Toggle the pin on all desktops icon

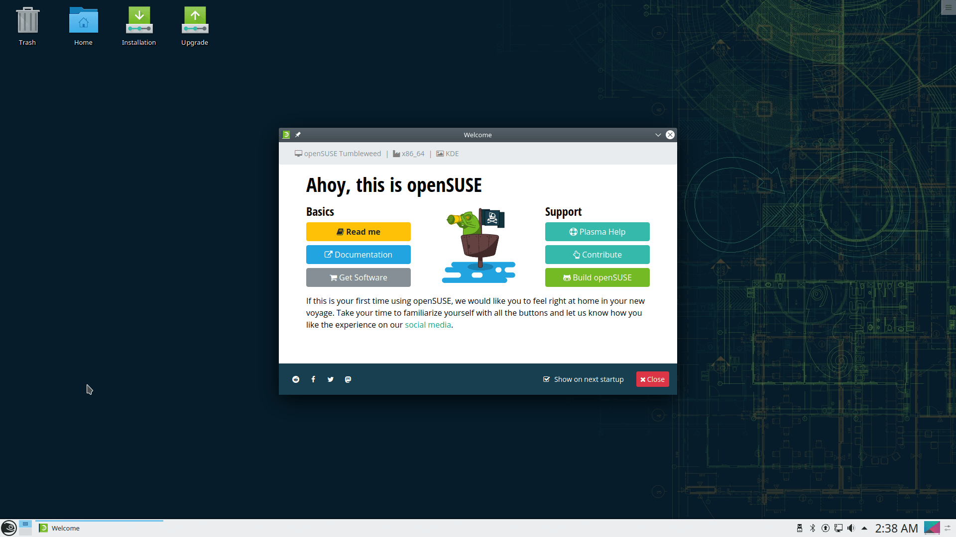click(x=298, y=135)
